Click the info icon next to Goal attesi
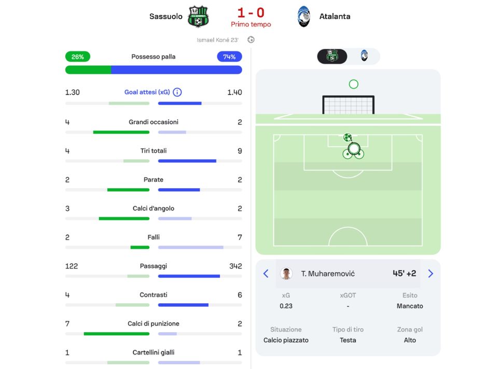Screen dimensions: 502x369 coord(177,92)
